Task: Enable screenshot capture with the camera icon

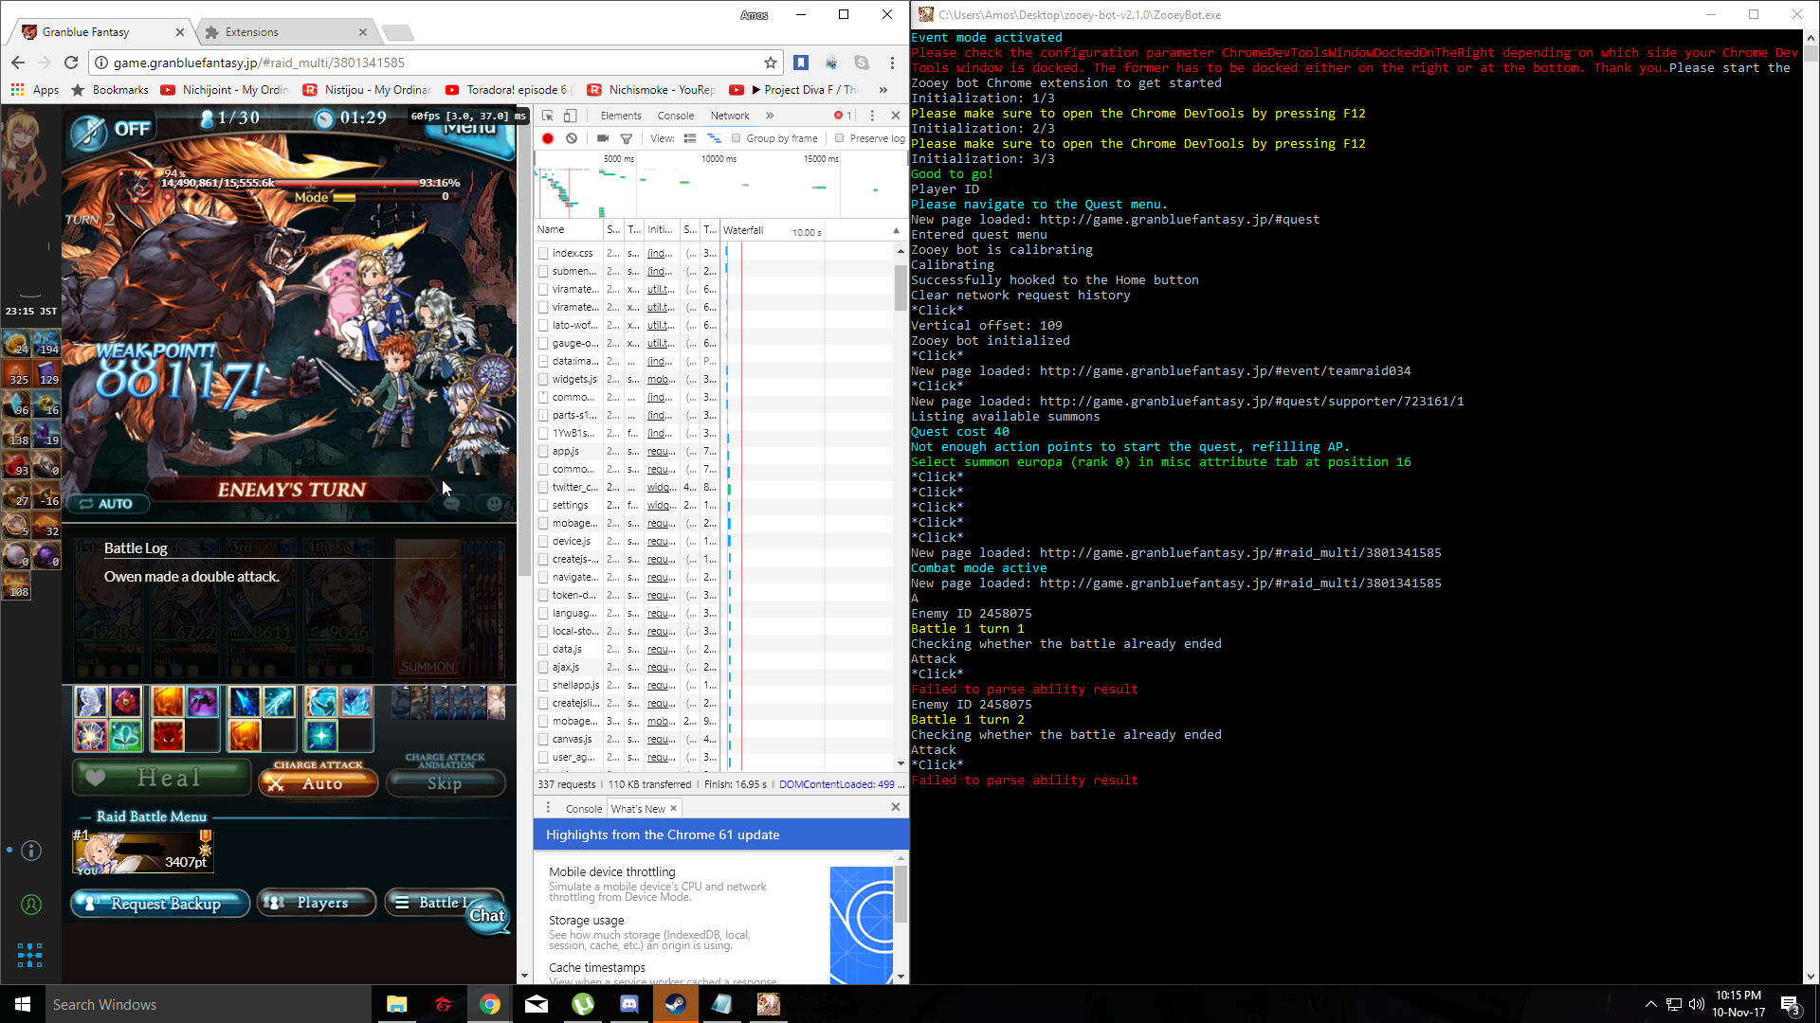Action: (x=603, y=138)
